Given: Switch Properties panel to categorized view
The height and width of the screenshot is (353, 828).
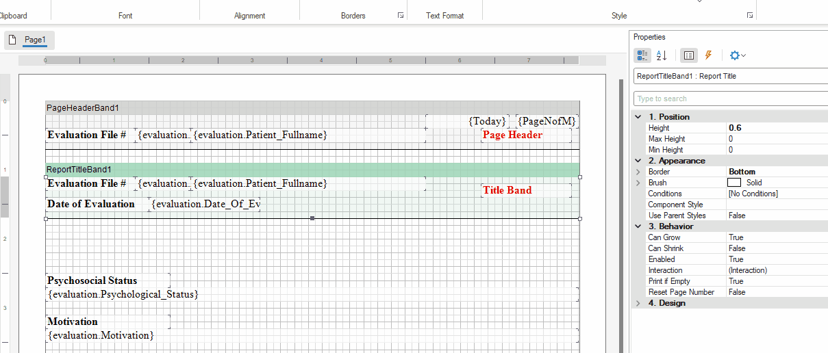Looking at the screenshot, I should [x=642, y=56].
